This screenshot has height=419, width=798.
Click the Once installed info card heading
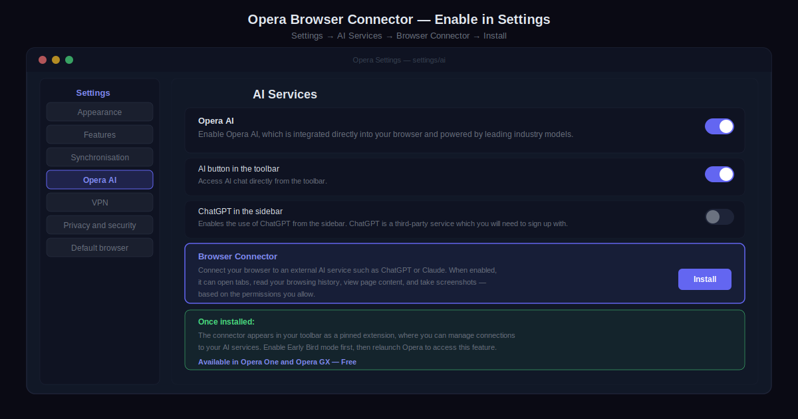[x=226, y=321]
